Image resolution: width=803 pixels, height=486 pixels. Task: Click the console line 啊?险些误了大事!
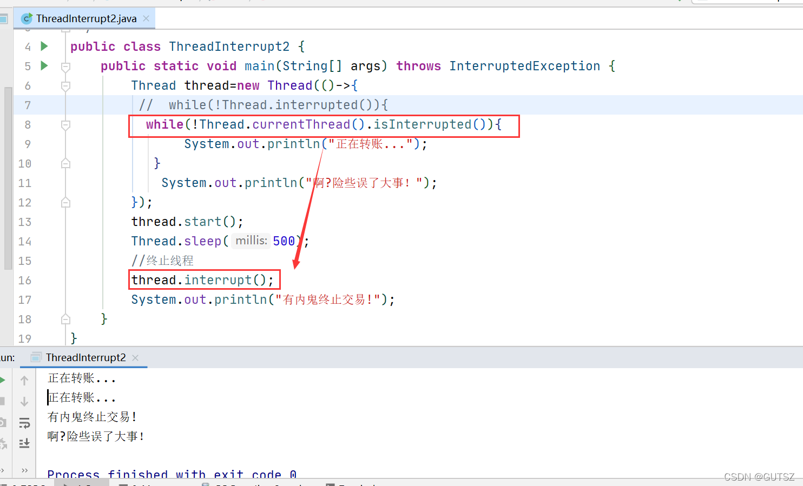96,436
